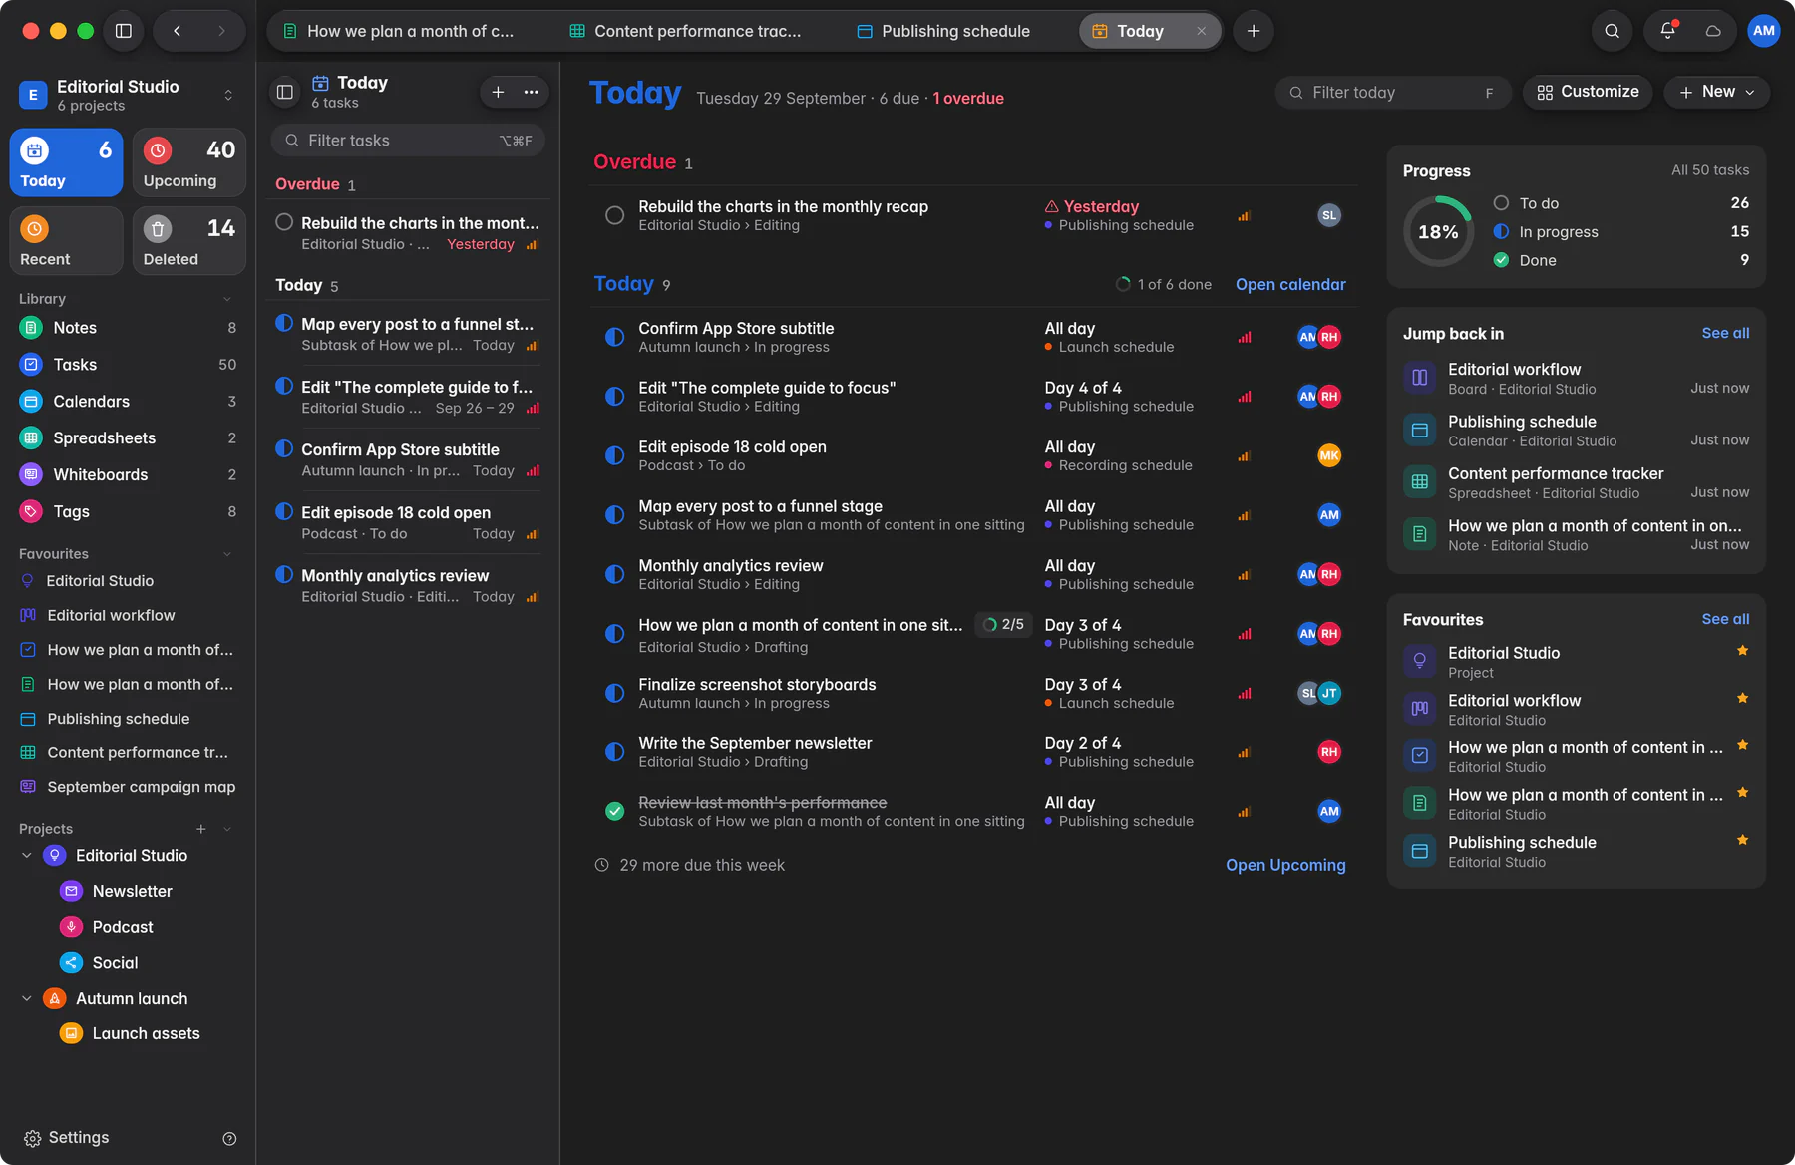Screen dimensions: 1795x1165
Task: Open the Today list more options ellipsis
Action: pos(532,92)
